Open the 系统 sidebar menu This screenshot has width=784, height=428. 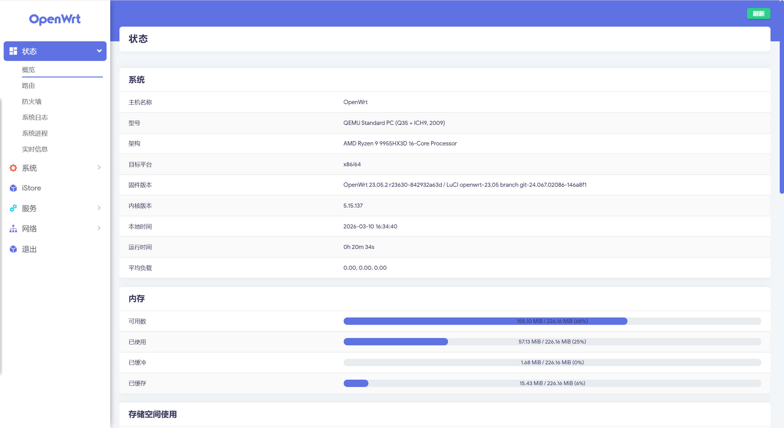(29, 168)
